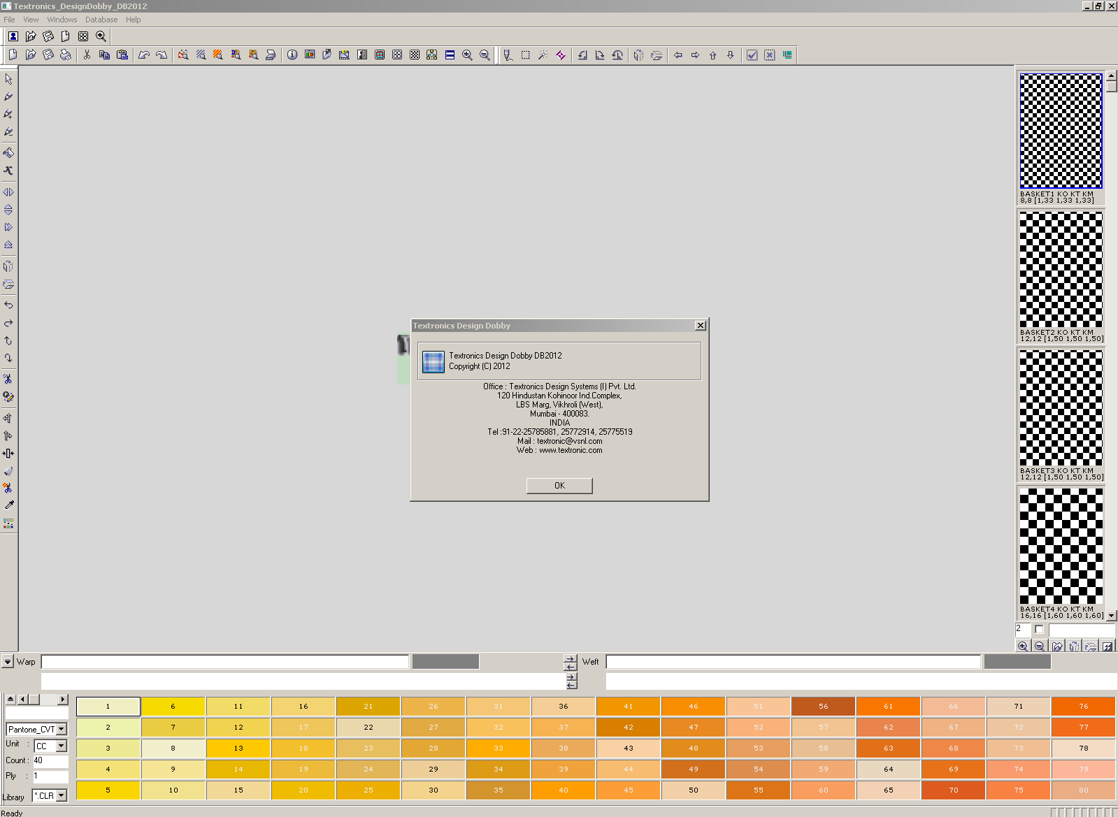Screen dimensions: 1118x817
Task: Click the user profile icon in top toolbar
Action: click(x=13, y=36)
